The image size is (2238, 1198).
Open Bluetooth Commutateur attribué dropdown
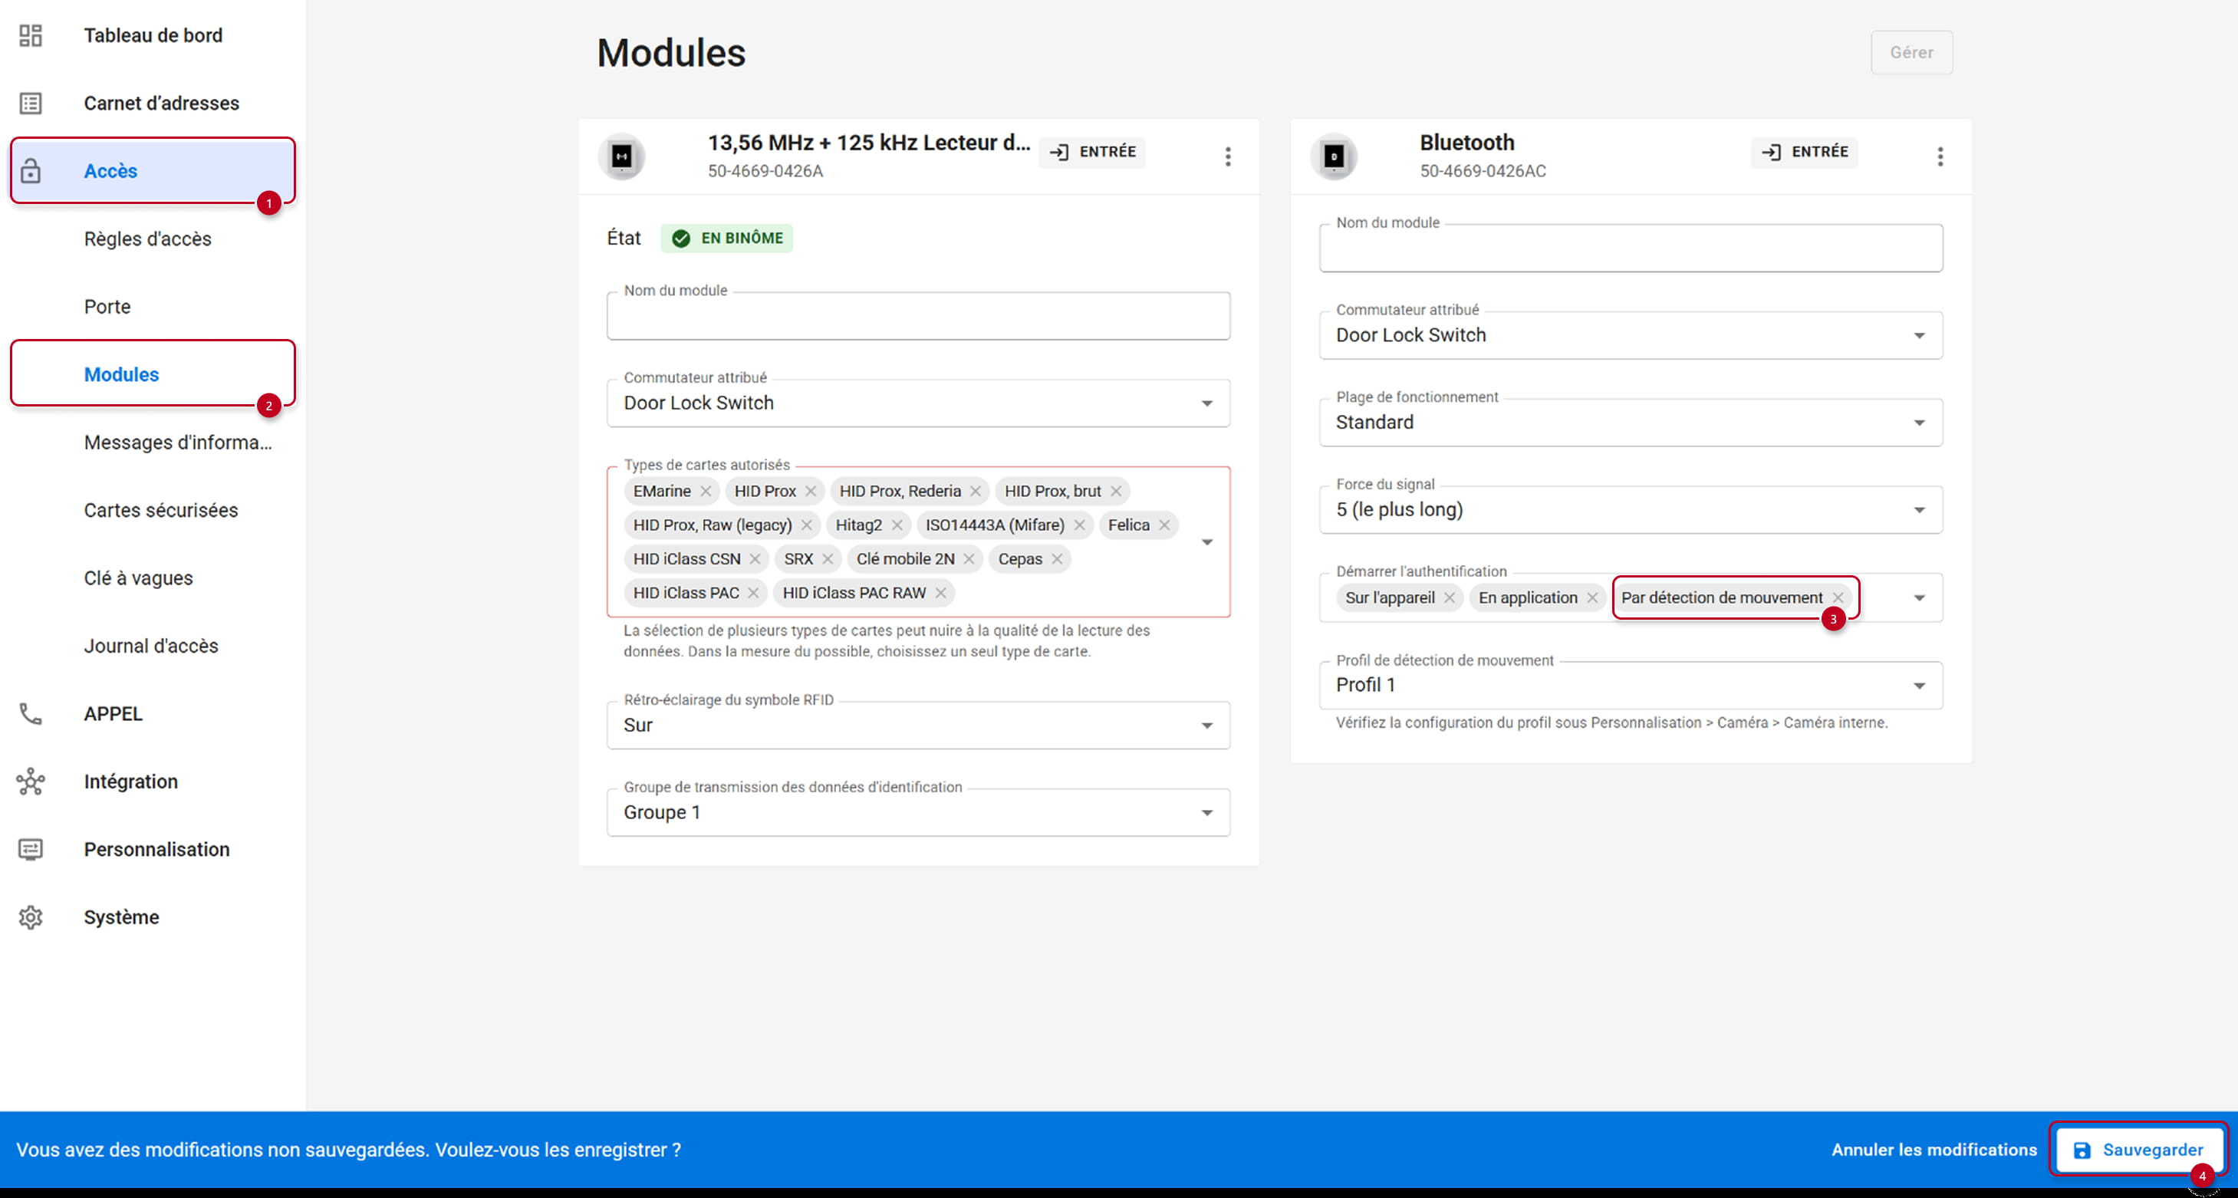[x=1631, y=335]
